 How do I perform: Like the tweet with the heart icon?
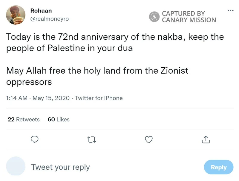point(148,139)
